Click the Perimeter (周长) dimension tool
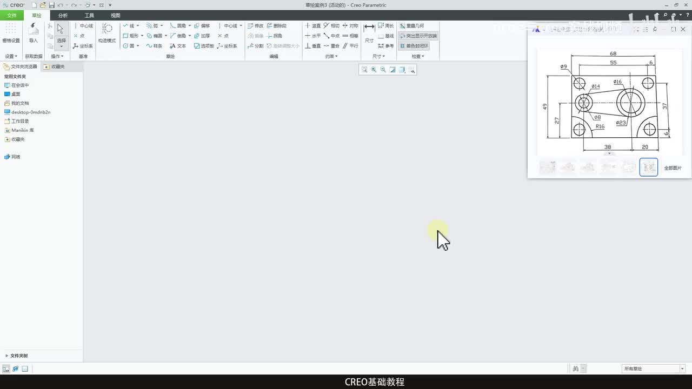692x389 pixels. (x=386, y=26)
